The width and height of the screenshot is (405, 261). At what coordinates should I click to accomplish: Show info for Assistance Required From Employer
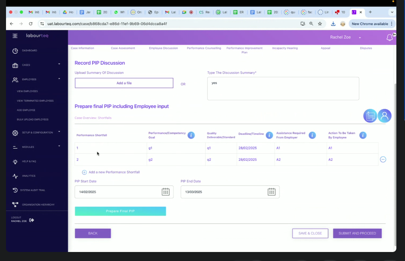pos(312,135)
